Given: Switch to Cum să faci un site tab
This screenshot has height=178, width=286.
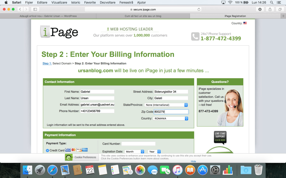Looking at the screenshot, I should point(143,16).
